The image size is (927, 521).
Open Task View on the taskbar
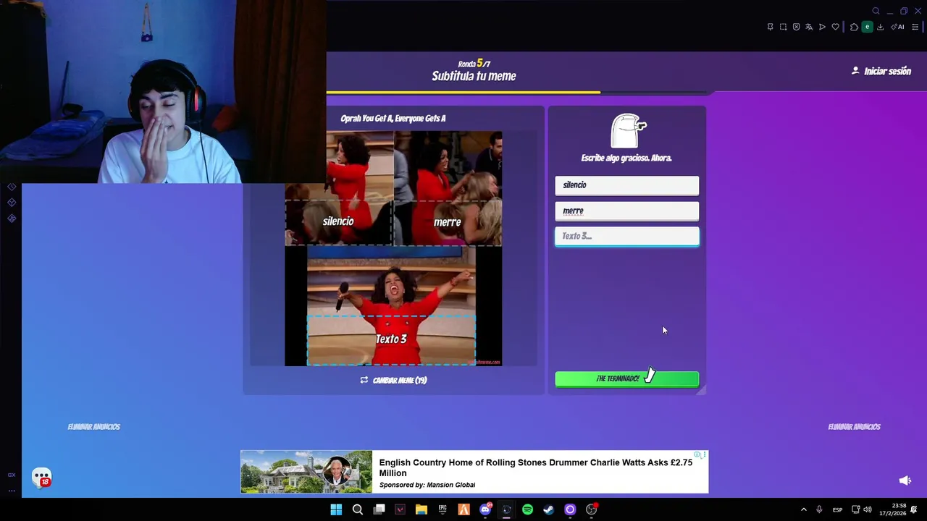(379, 509)
